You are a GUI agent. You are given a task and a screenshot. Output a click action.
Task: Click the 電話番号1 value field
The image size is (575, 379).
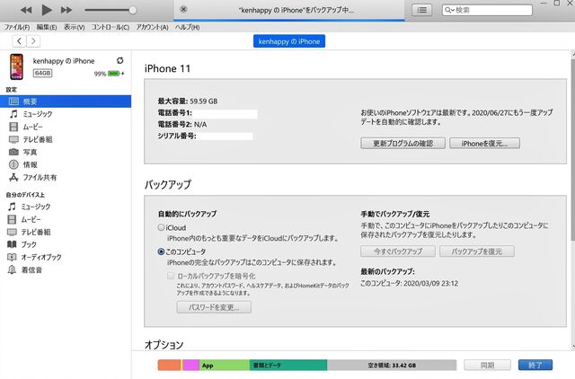[x=225, y=114]
